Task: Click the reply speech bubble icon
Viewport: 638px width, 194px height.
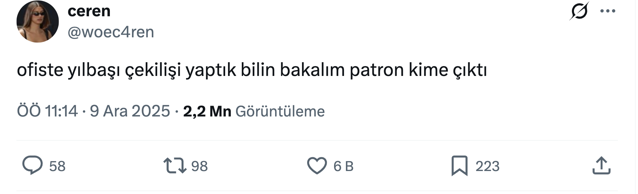Action: pos(32,165)
